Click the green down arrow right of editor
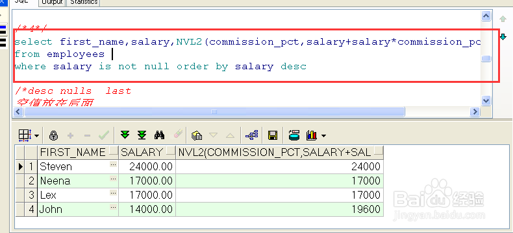Viewport: 513px width, 233px height. click(503, 37)
